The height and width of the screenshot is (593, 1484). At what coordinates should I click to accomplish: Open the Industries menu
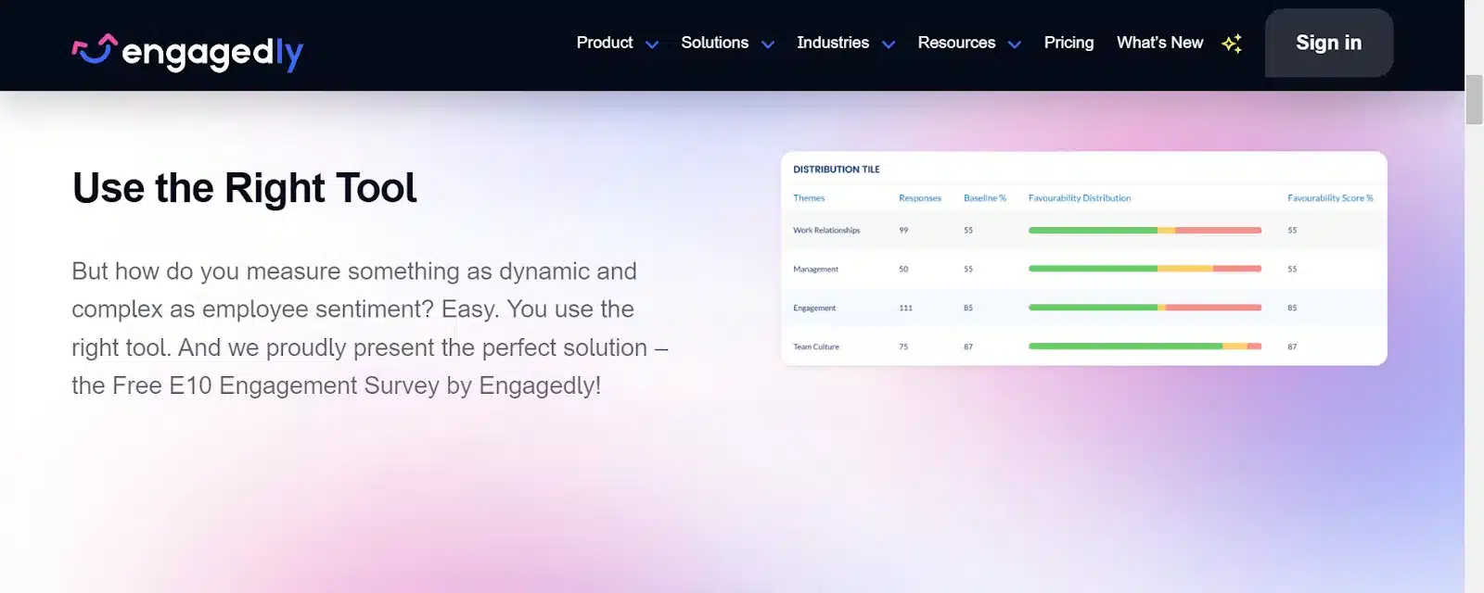(833, 43)
